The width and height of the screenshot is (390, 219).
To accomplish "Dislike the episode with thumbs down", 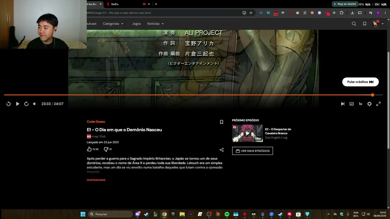I will click(106, 149).
